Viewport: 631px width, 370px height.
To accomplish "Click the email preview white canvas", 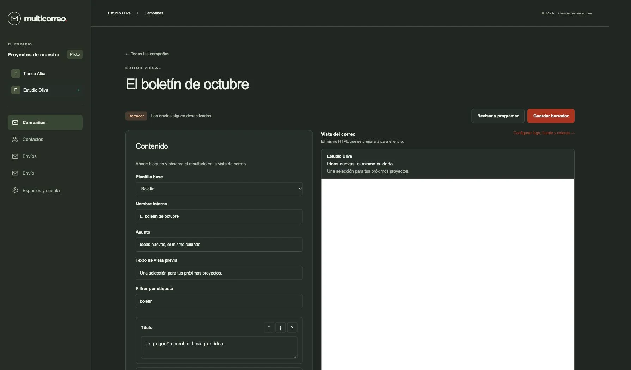I will click(448, 274).
